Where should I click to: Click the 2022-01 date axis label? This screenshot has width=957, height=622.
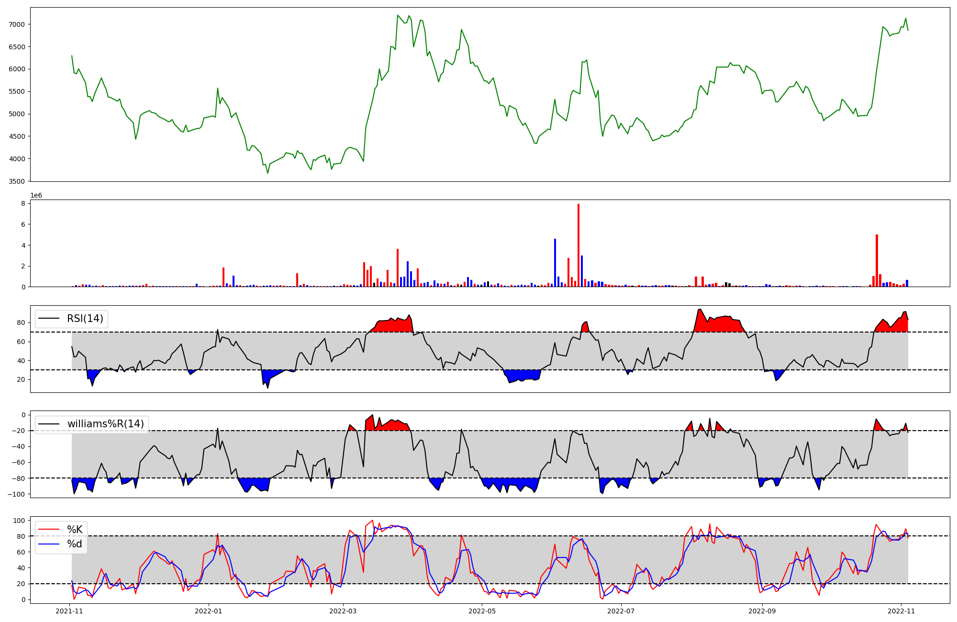coord(209,611)
